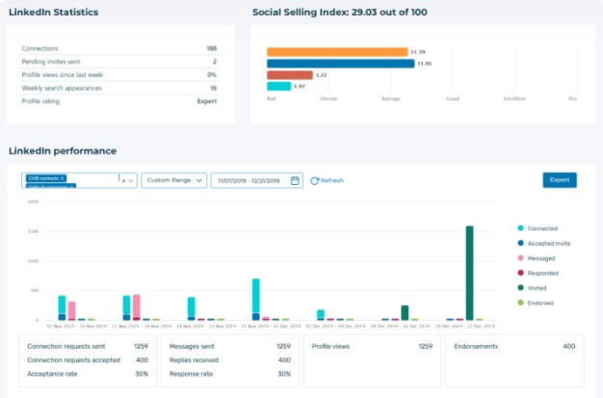Open the Custom Range dropdown
603x398 pixels.
point(173,180)
